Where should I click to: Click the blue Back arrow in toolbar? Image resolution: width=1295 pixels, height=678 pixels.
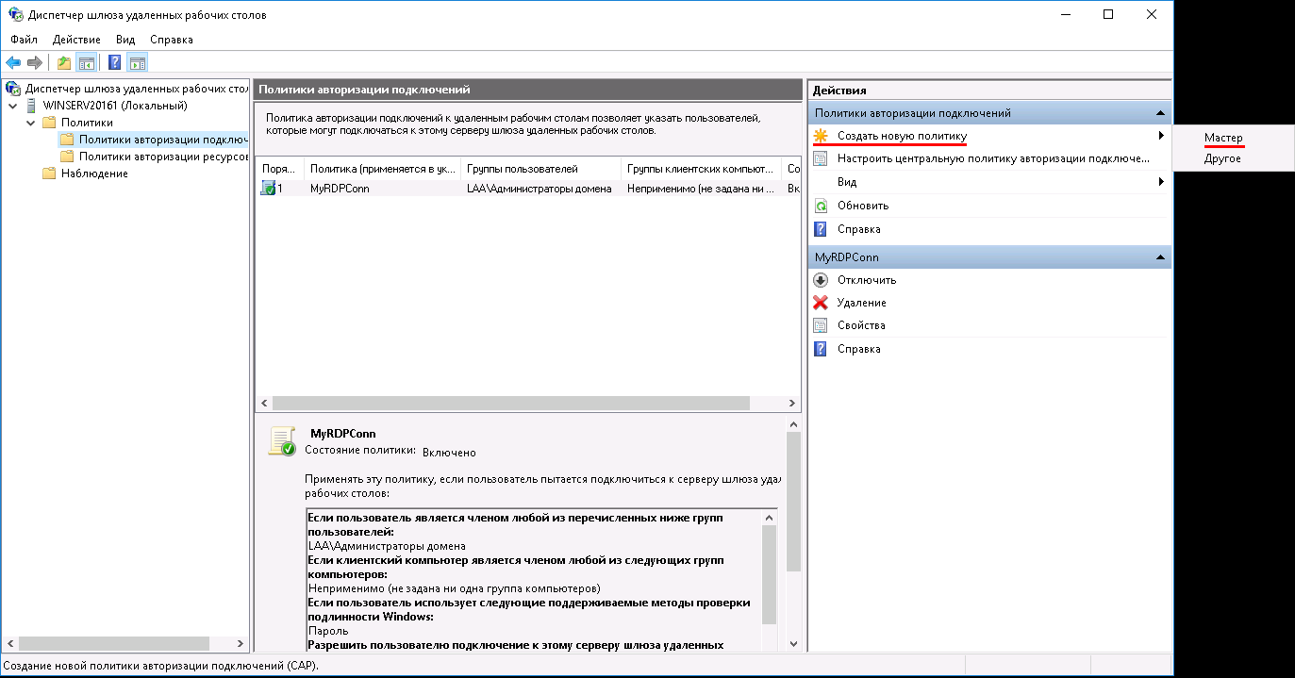[13, 63]
